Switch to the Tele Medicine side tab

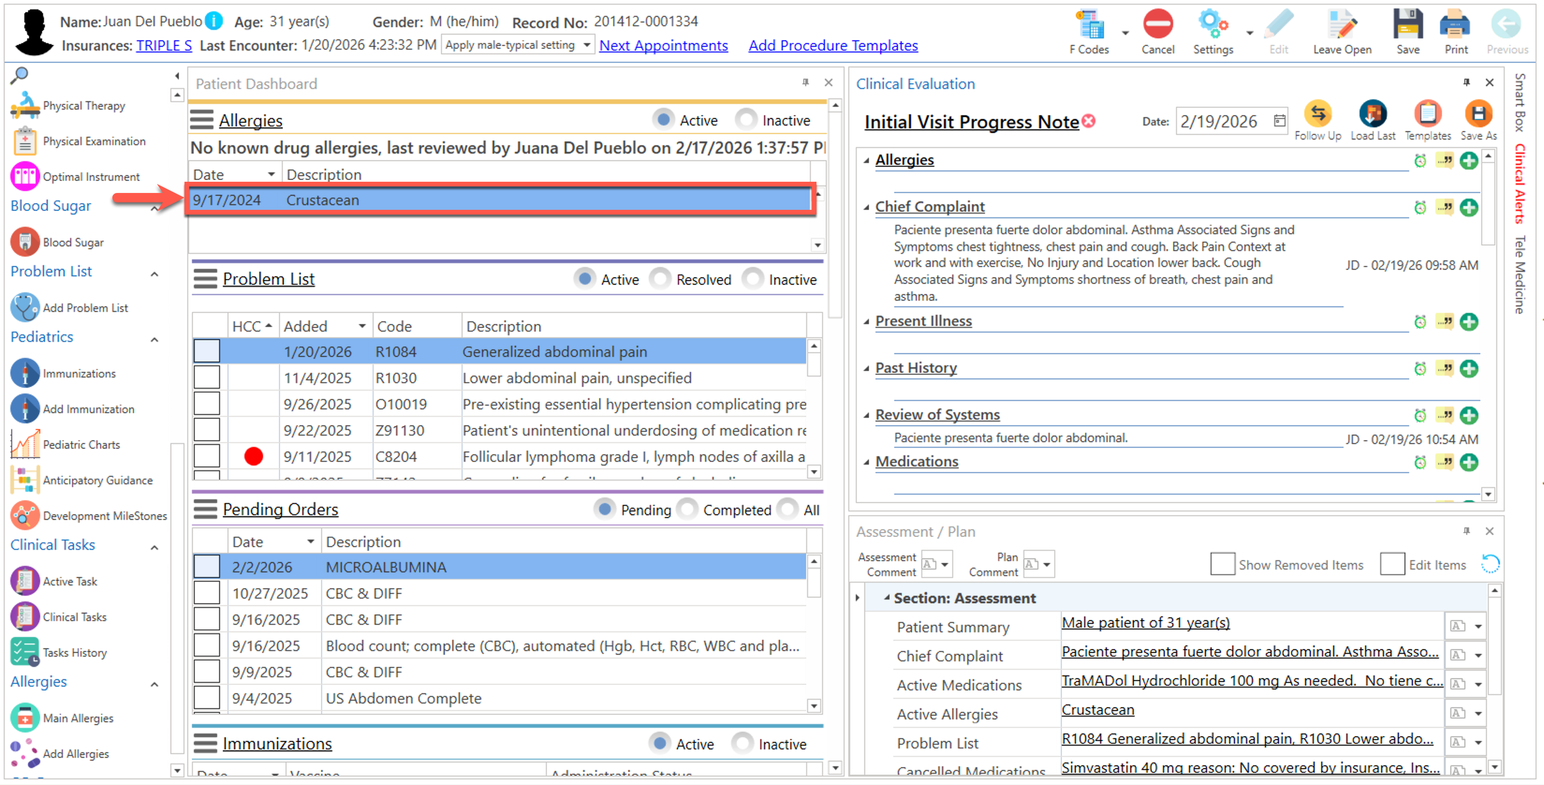(1520, 274)
